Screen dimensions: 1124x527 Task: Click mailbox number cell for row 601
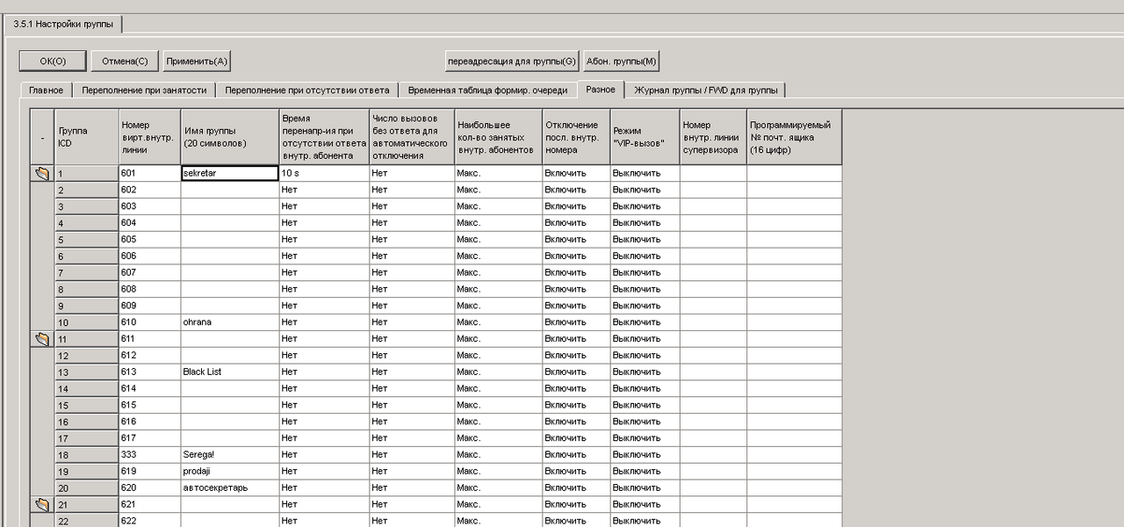pyautogui.click(x=795, y=173)
